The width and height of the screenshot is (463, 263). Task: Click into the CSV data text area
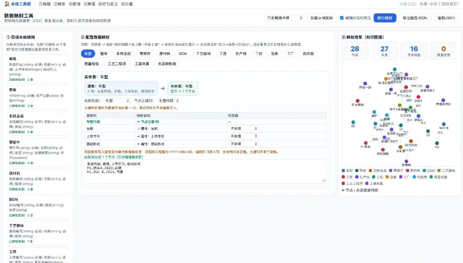pos(205,171)
